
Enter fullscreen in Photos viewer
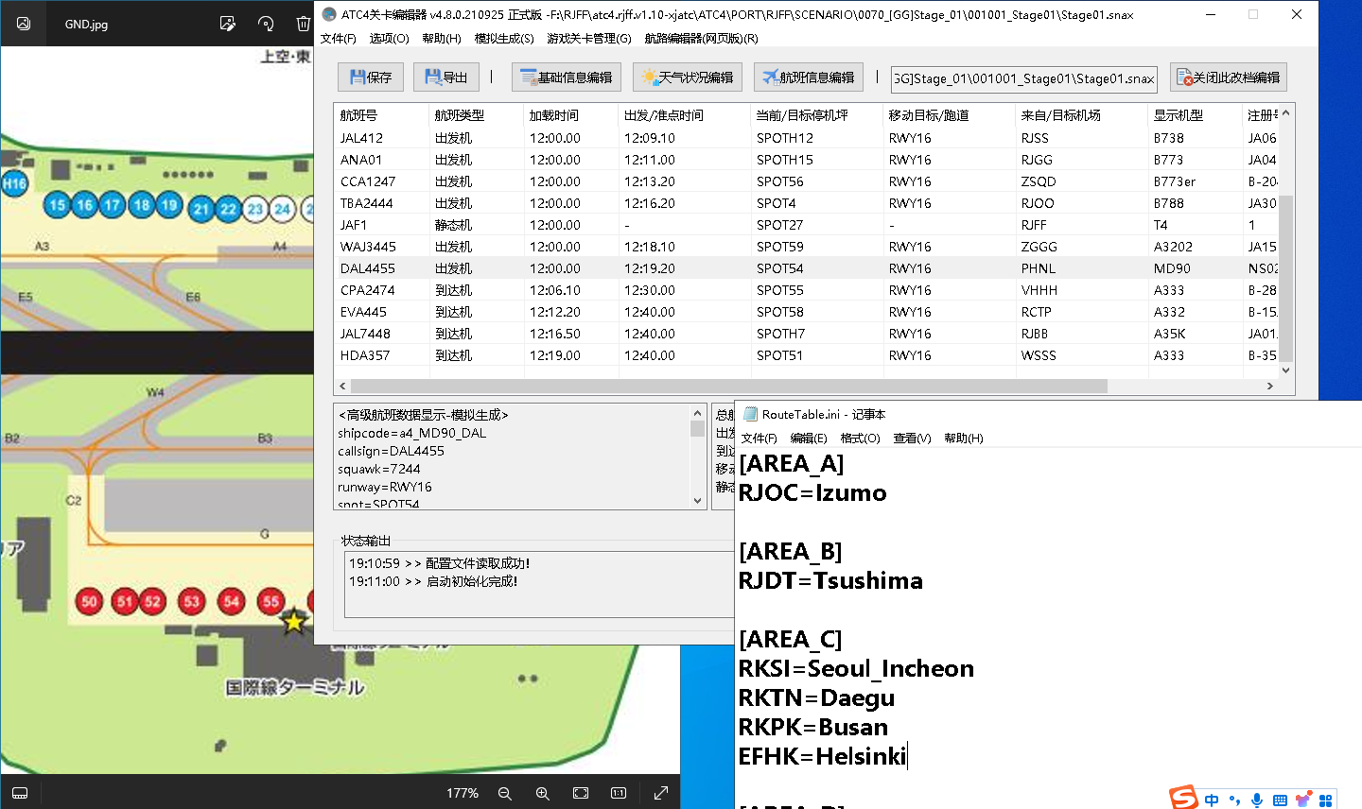[x=661, y=793]
